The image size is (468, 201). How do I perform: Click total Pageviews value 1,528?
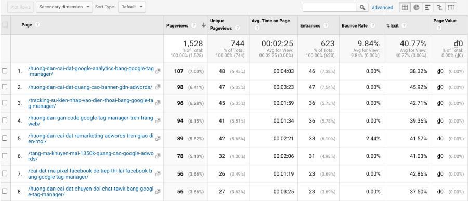point(193,44)
